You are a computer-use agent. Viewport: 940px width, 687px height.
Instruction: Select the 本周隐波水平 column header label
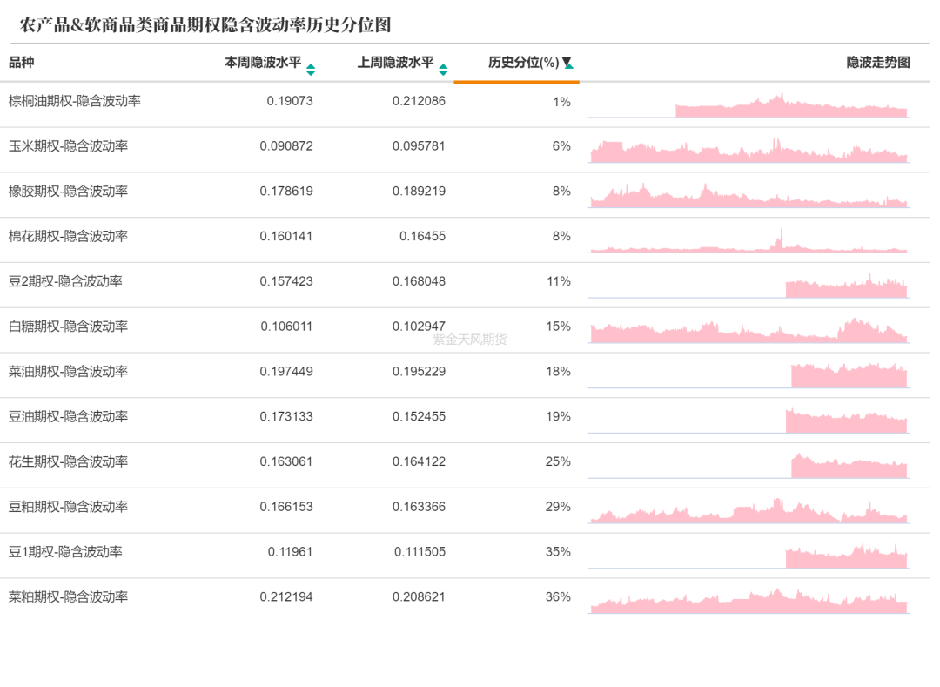pyautogui.click(x=263, y=63)
